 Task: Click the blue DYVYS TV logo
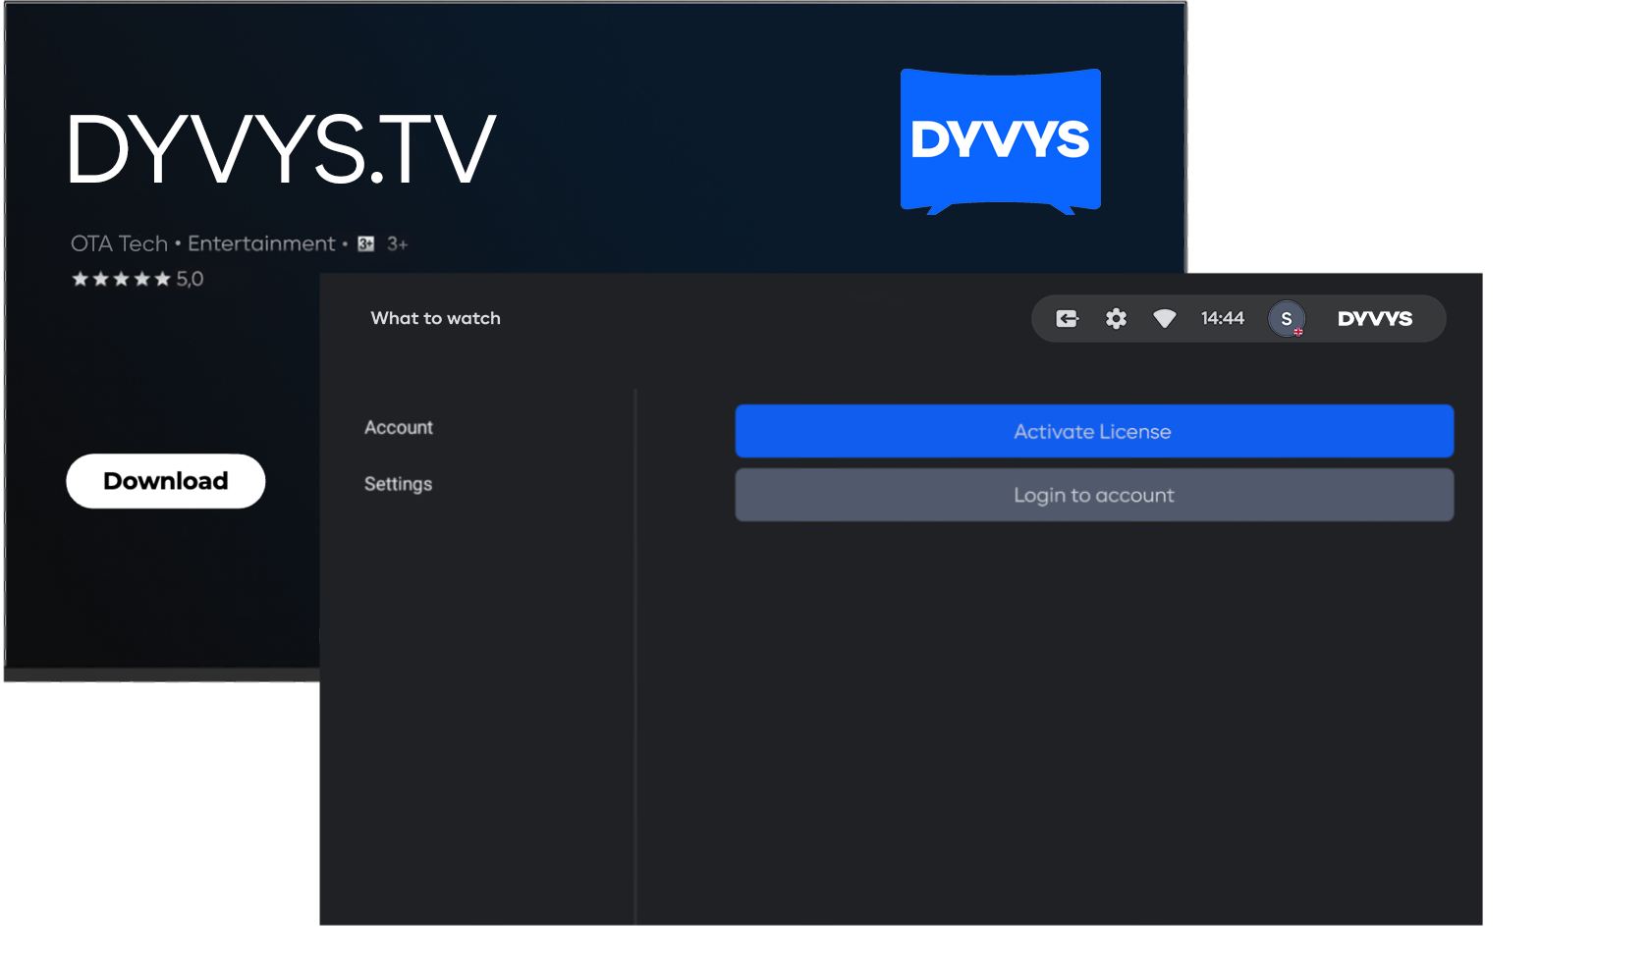(1000, 140)
